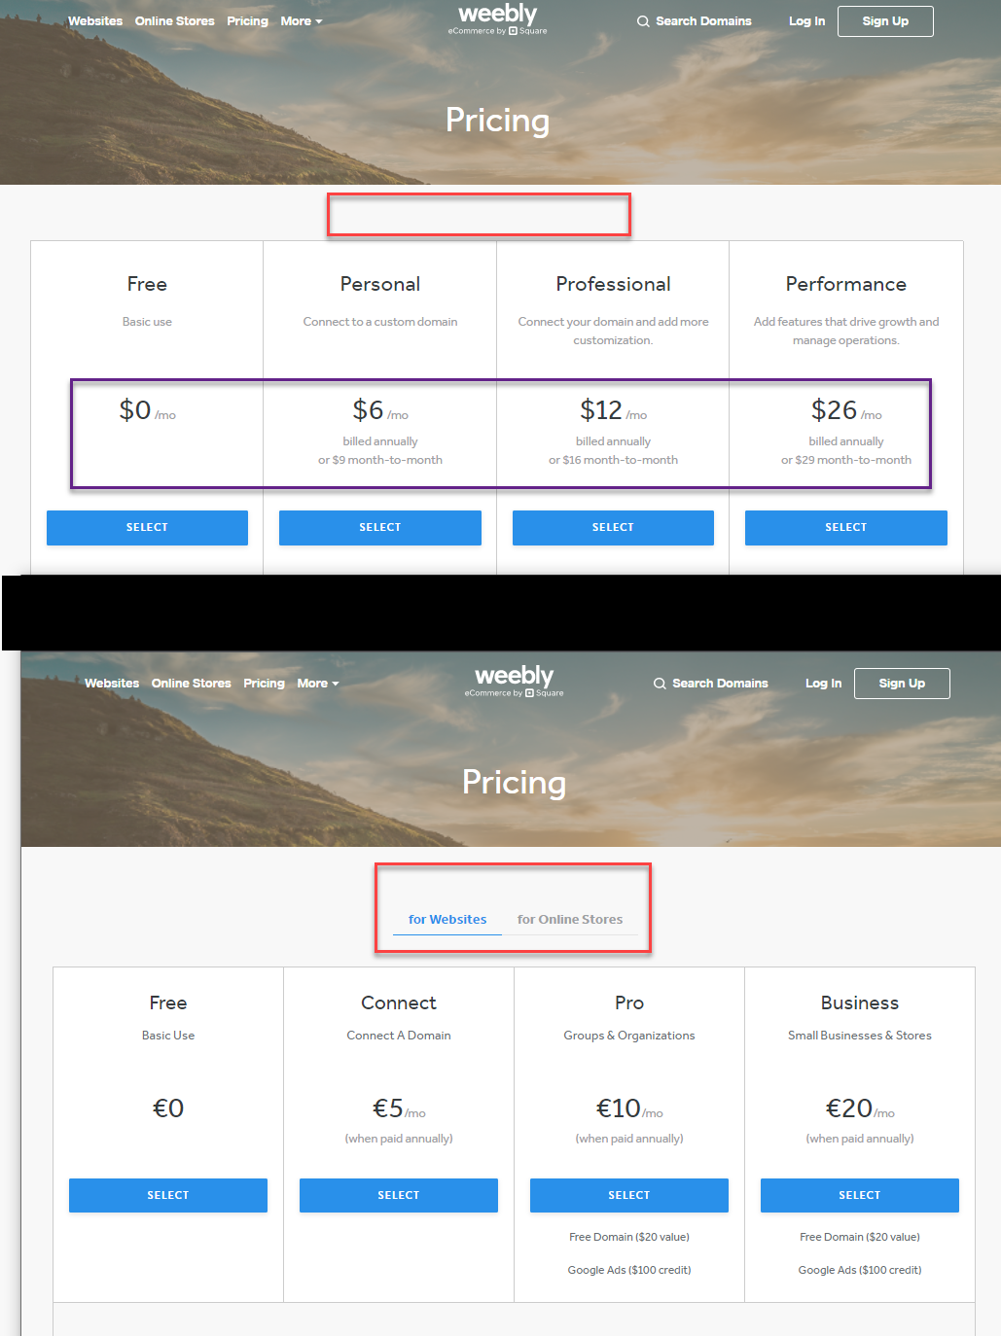The height and width of the screenshot is (1336, 1001).
Task: Click the search magnifier icon in the upper screenshot
Action: coord(643,21)
